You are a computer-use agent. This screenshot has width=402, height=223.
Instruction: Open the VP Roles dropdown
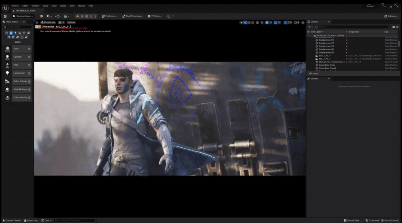(155, 16)
